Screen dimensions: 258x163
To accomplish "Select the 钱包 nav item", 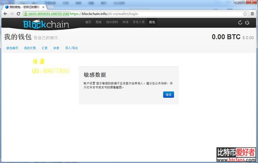I will click(x=152, y=22).
